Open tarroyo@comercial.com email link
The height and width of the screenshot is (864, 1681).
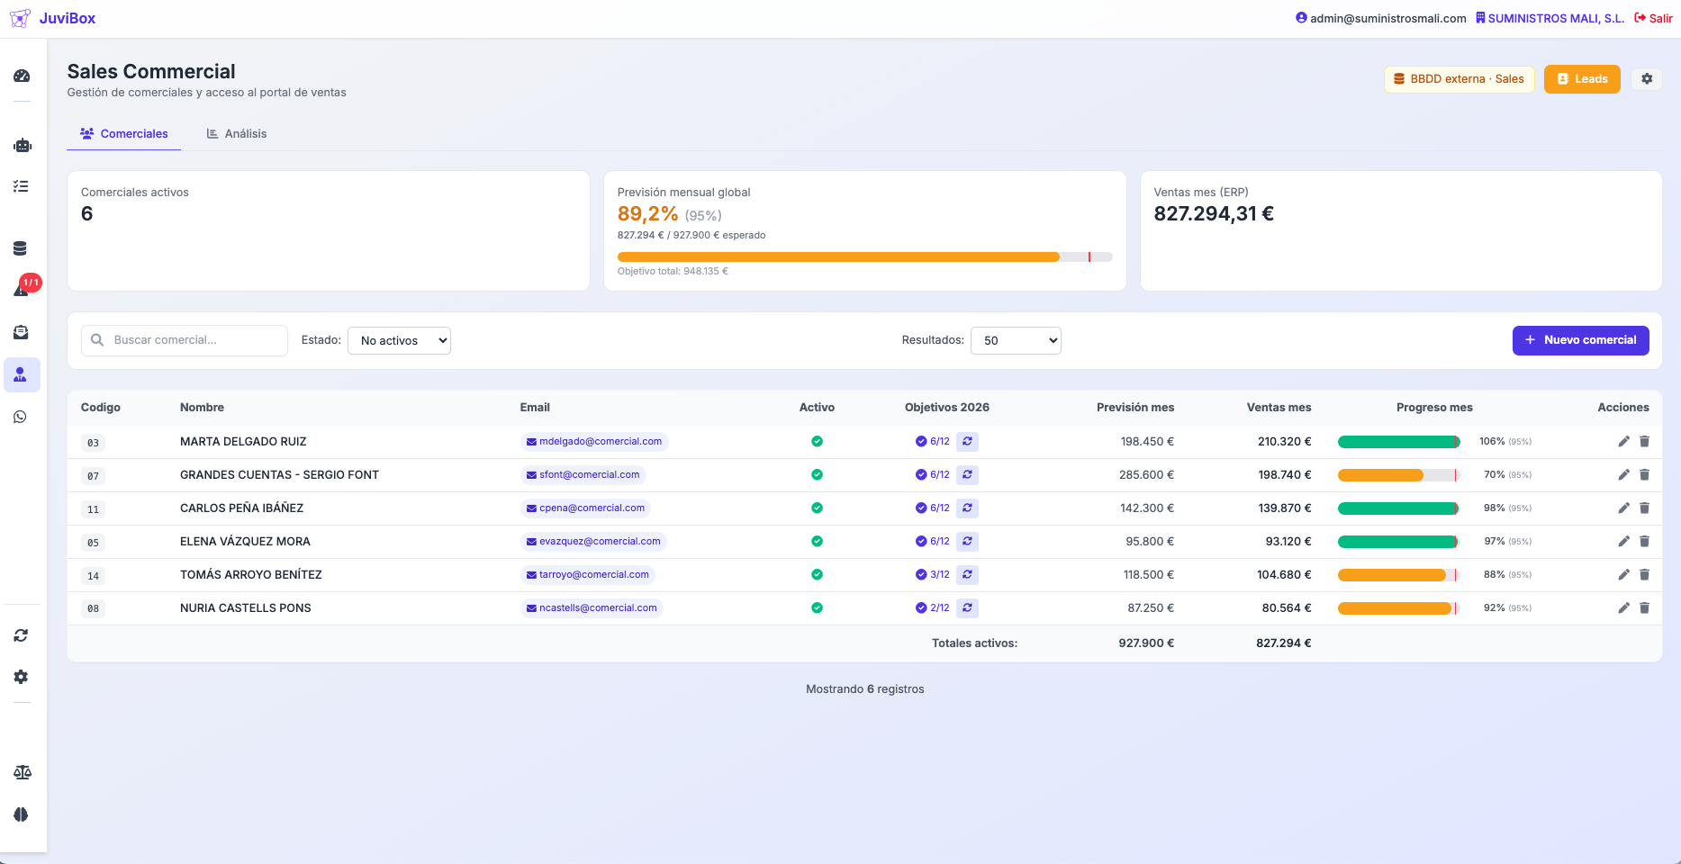point(588,575)
